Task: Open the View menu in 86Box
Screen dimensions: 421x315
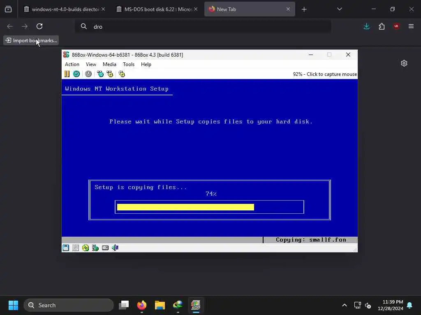Action: pyautogui.click(x=91, y=64)
